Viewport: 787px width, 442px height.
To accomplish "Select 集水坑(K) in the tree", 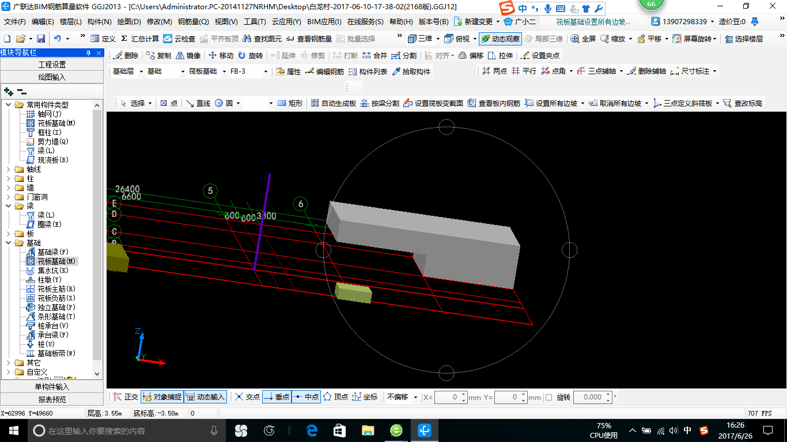I will (47, 270).
